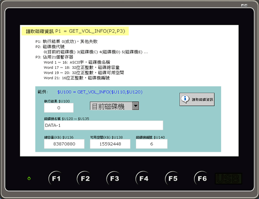Image resolution: width=259 pixels, height=199 pixels.
Task: Click the green power LED icon
Action: tap(29, 179)
